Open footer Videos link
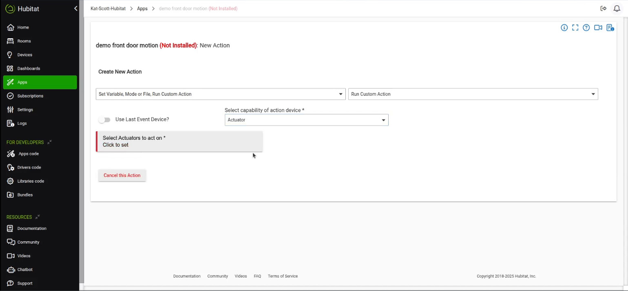 tap(241, 276)
